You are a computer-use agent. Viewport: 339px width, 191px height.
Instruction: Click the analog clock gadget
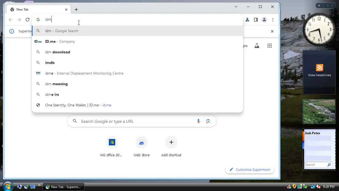pos(319,29)
